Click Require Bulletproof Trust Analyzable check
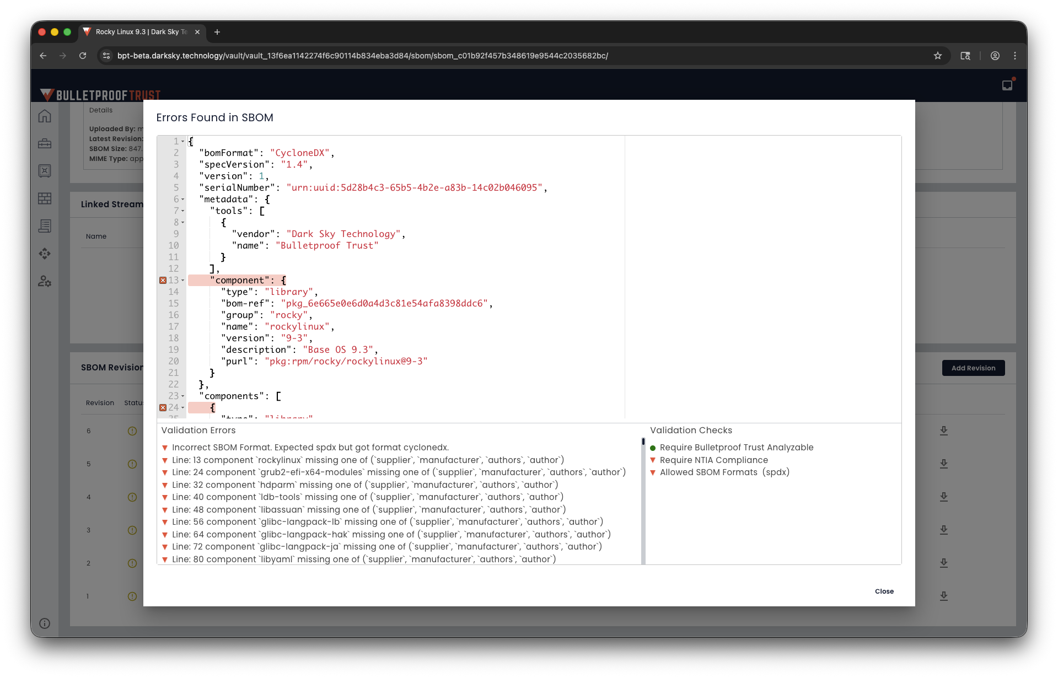 coord(737,448)
